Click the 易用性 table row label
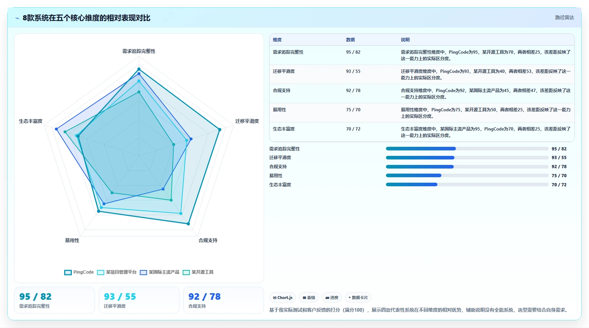Viewport: 589px width, 328px height. (279, 110)
